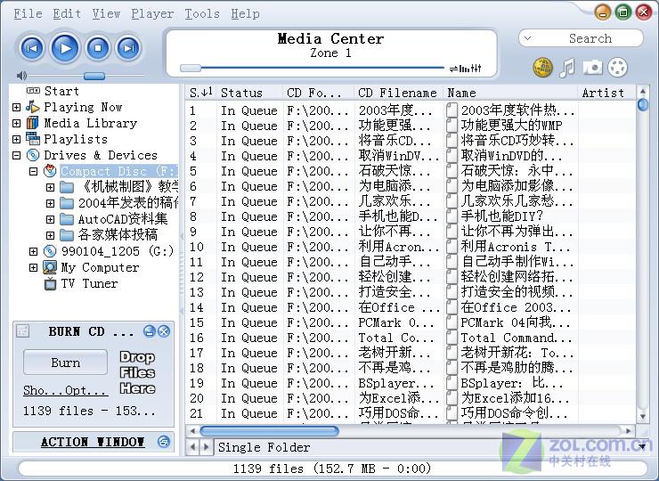Click the yellow globe icon near Search
659x481 pixels.
click(542, 68)
